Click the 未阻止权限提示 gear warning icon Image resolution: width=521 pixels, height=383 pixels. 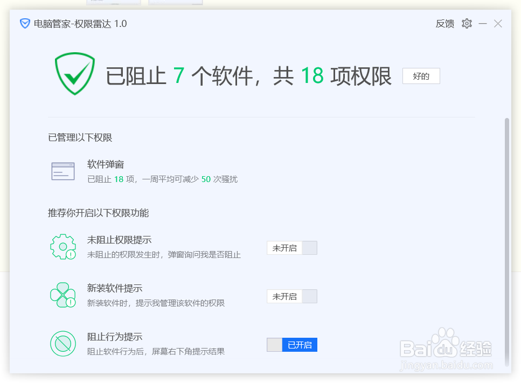[x=63, y=247]
